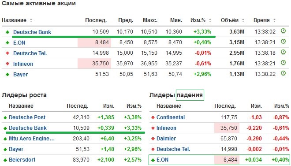Screen dimensions: 291x166
Task: Open Beiersdorf stock page
Action: coord(22,160)
